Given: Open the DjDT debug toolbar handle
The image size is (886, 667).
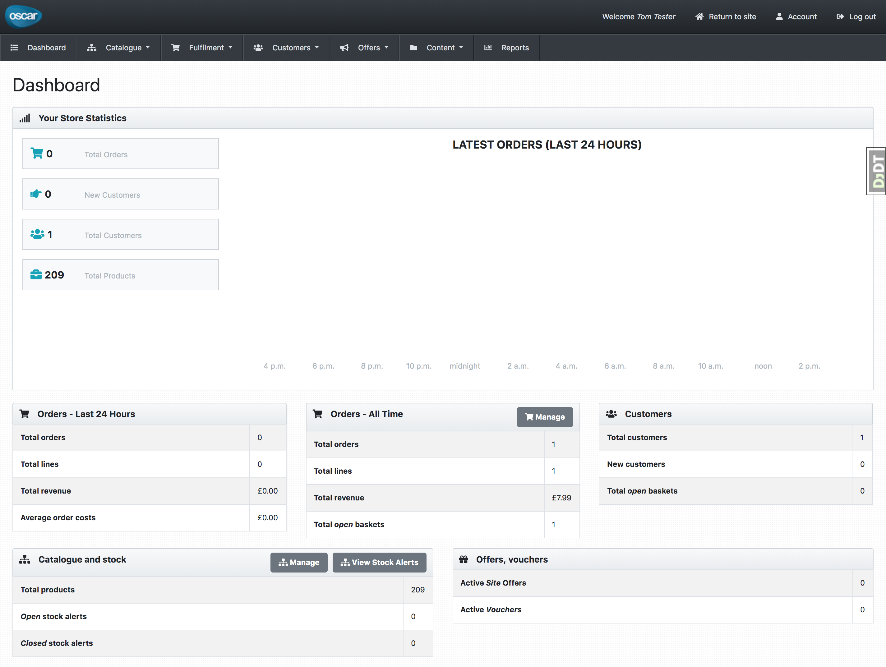Looking at the screenshot, I should tap(876, 171).
